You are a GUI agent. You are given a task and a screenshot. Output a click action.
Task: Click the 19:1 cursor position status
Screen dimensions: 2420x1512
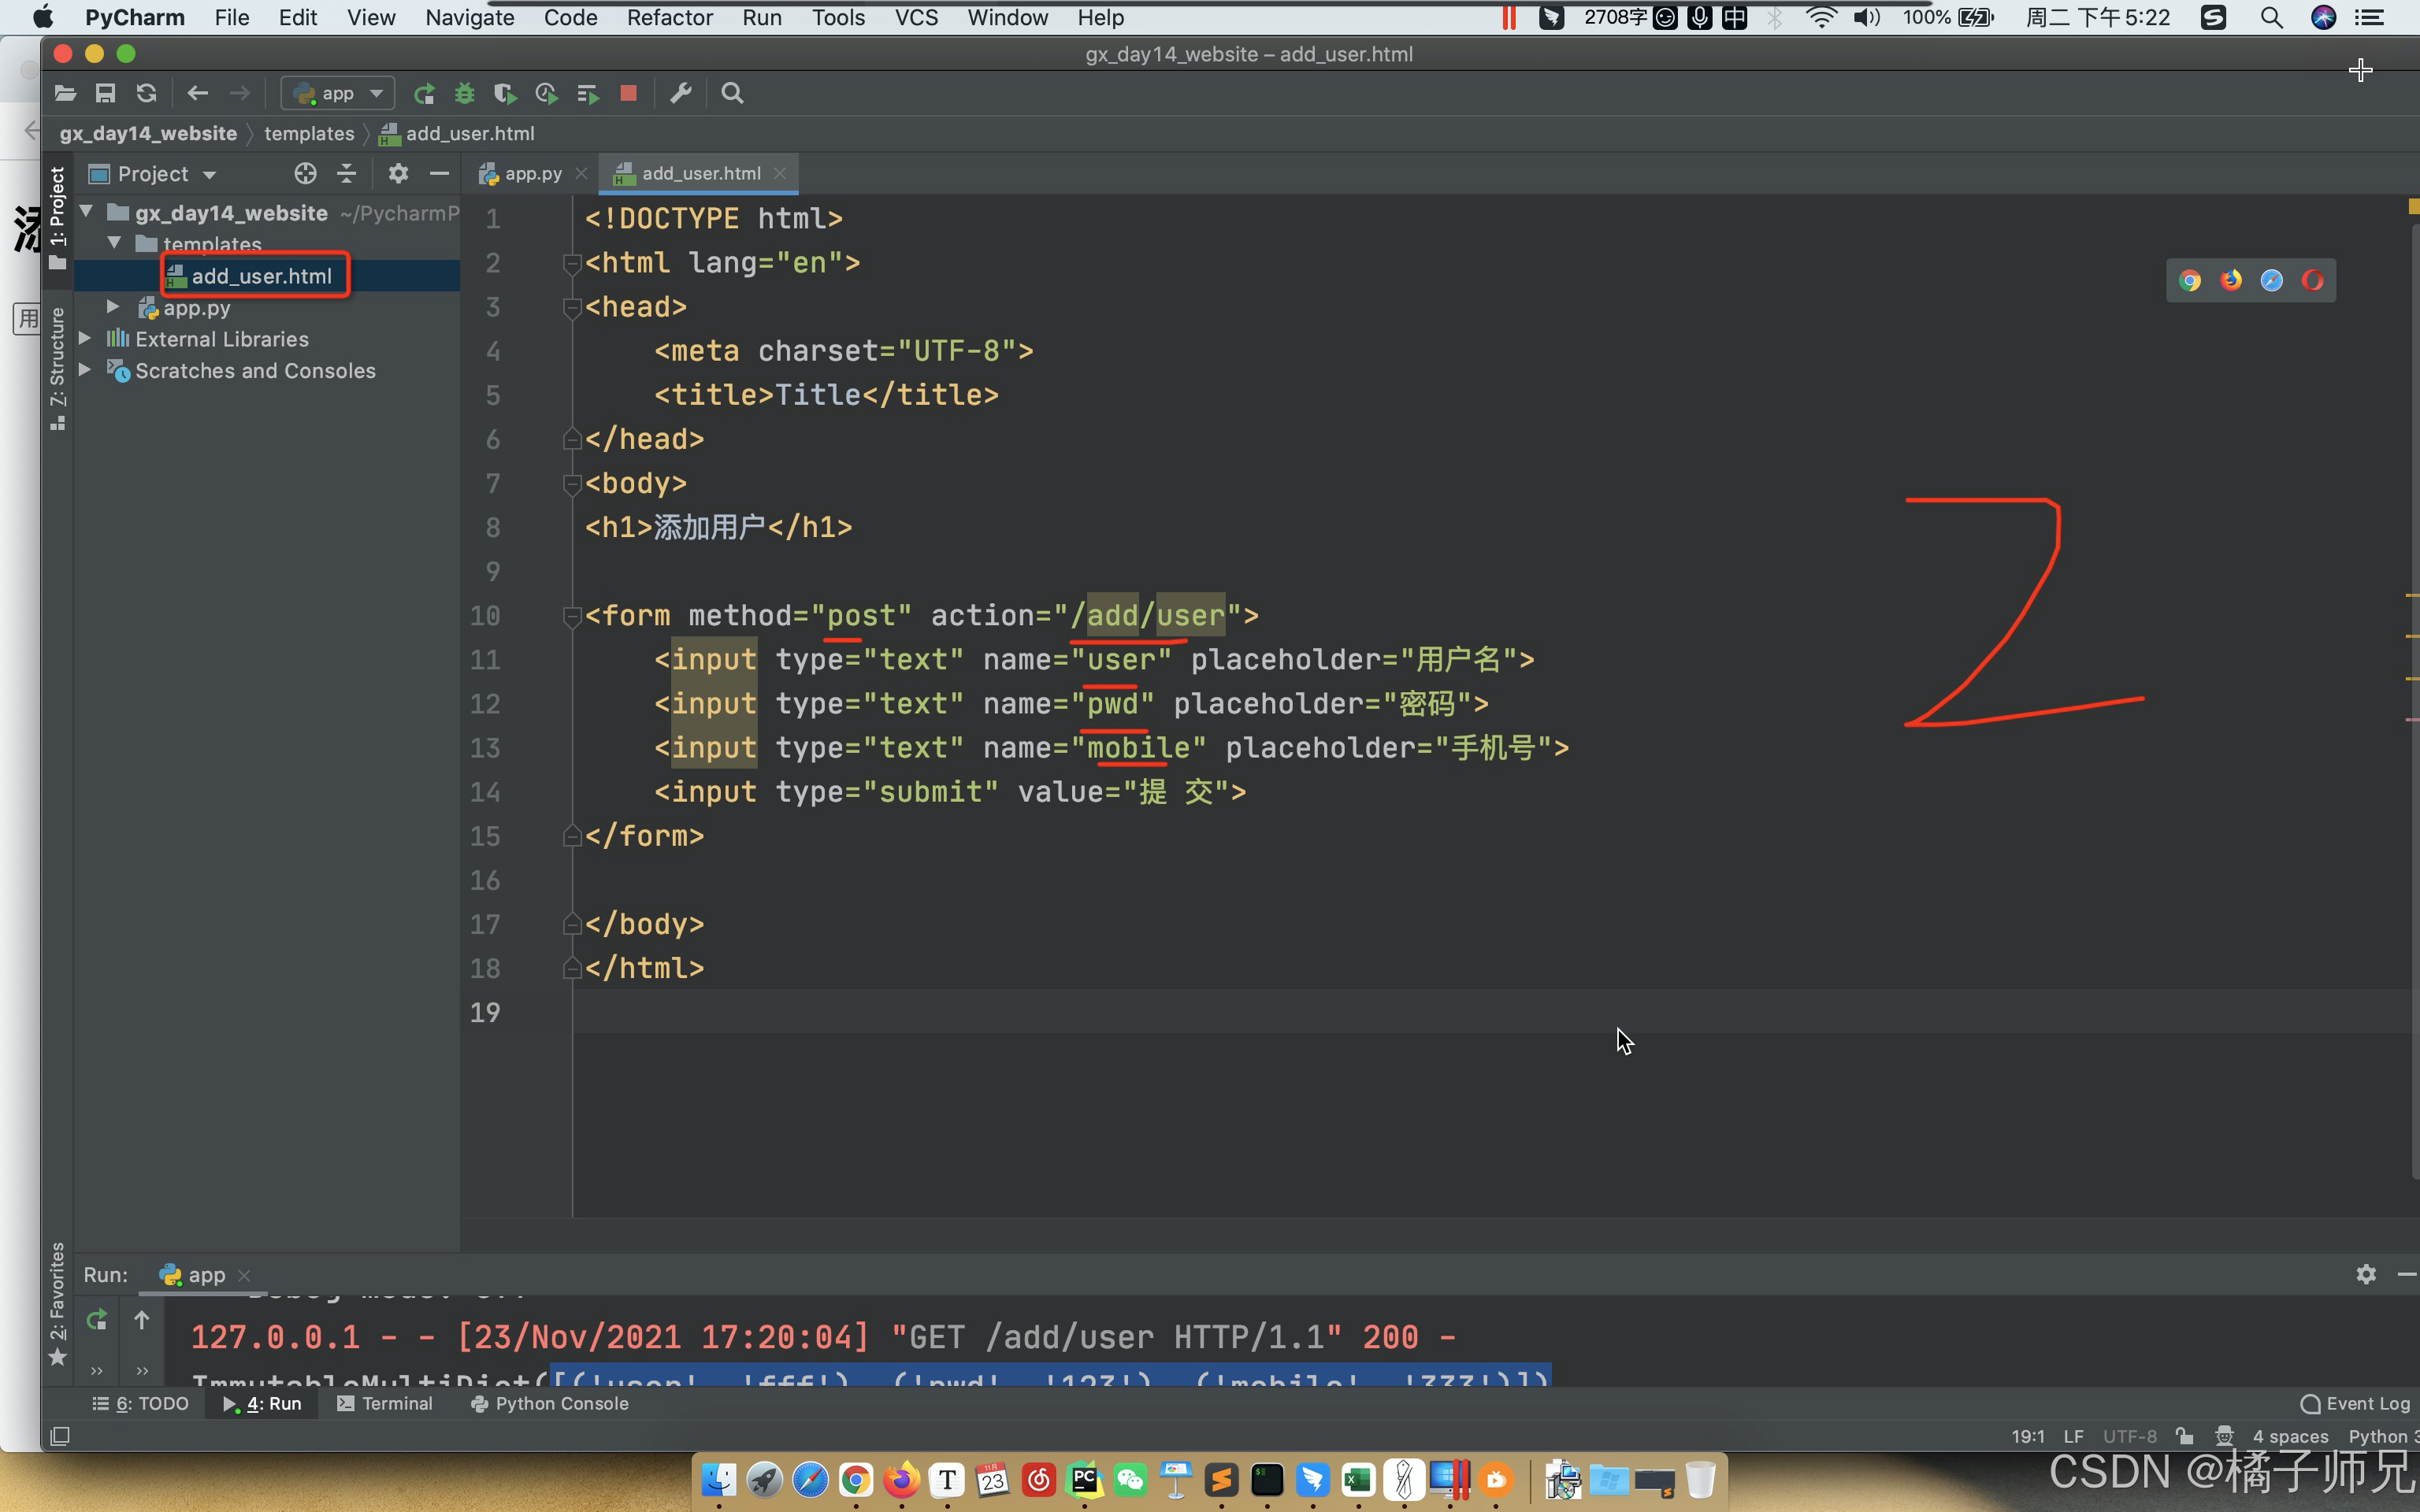[x=2028, y=1437]
